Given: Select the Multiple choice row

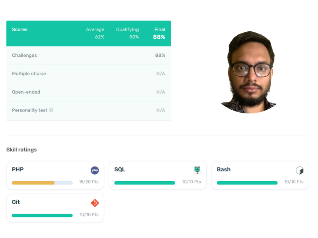Looking at the screenshot, I should [89, 73].
